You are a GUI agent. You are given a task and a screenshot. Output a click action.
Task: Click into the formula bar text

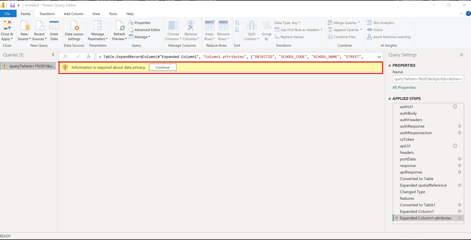click(236, 57)
